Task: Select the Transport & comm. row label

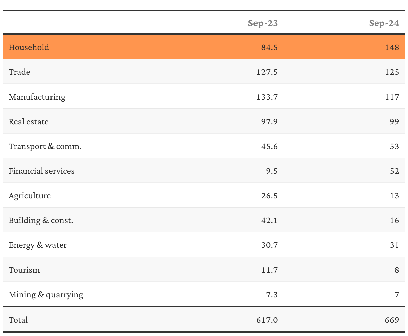Action: [x=45, y=146]
